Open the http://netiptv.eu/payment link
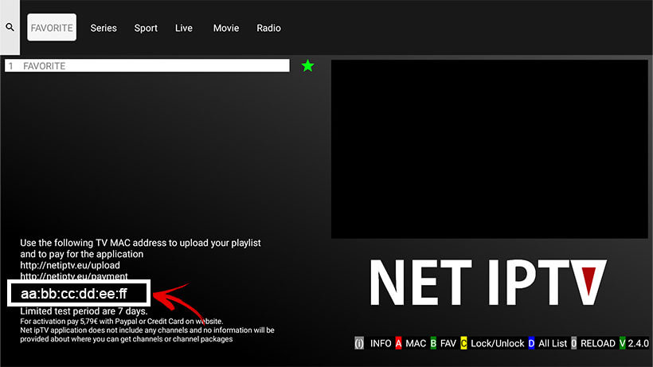 click(74, 276)
